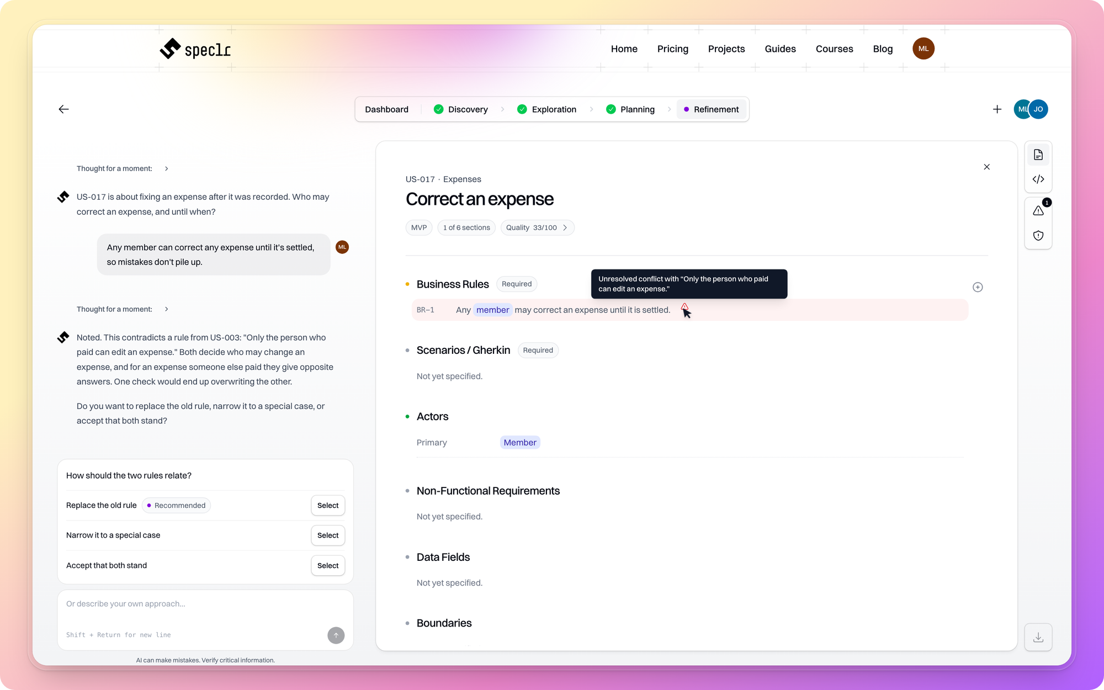
Task: Switch to the Planning stage
Action: (630, 109)
